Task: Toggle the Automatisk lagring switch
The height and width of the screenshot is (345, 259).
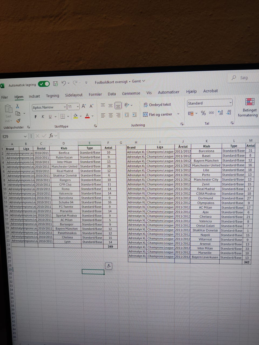Action: (x=44, y=84)
